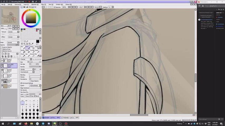This screenshot has width=225, height=126.
Task: Create a new linework layer
Action: 6,54
